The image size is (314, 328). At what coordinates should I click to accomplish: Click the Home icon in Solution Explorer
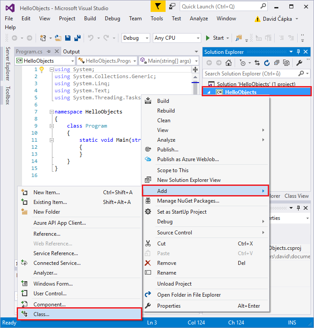click(229, 63)
